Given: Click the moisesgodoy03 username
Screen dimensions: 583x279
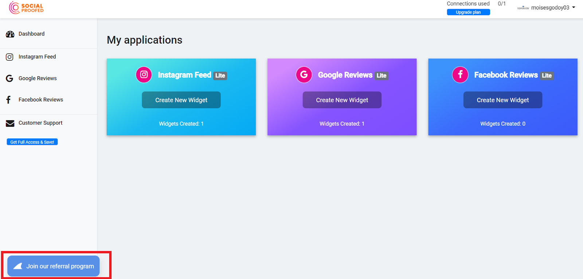Looking at the screenshot, I should point(550,8).
